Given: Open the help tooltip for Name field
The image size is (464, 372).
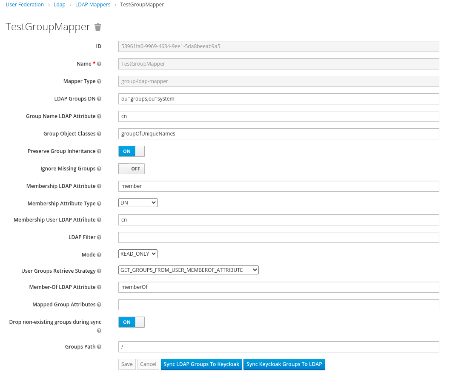Looking at the screenshot, I should (99, 63).
